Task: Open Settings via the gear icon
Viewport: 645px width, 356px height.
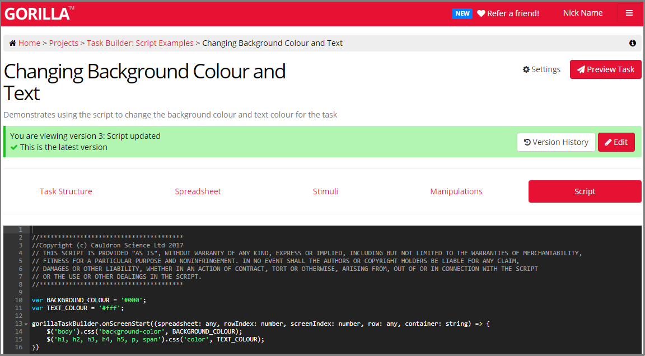Action: [x=526, y=69]
